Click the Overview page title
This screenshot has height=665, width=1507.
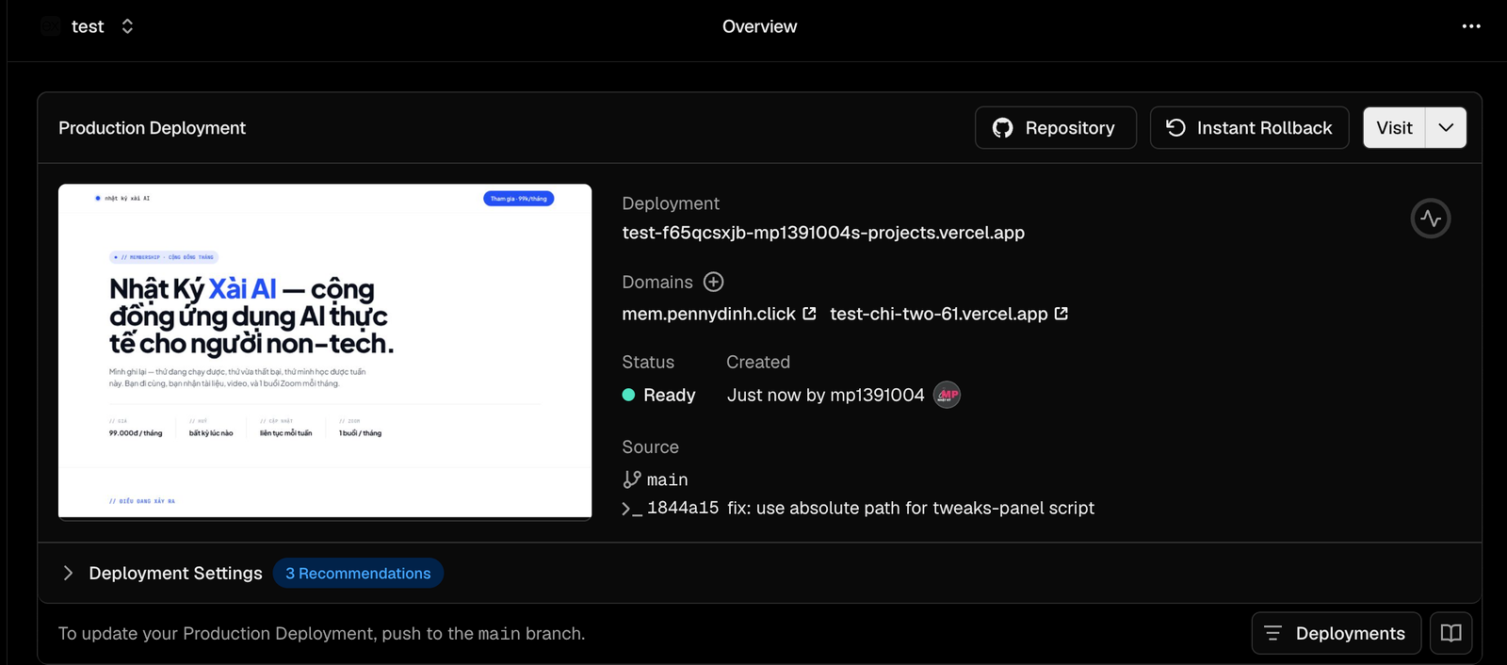coord(759,26)
